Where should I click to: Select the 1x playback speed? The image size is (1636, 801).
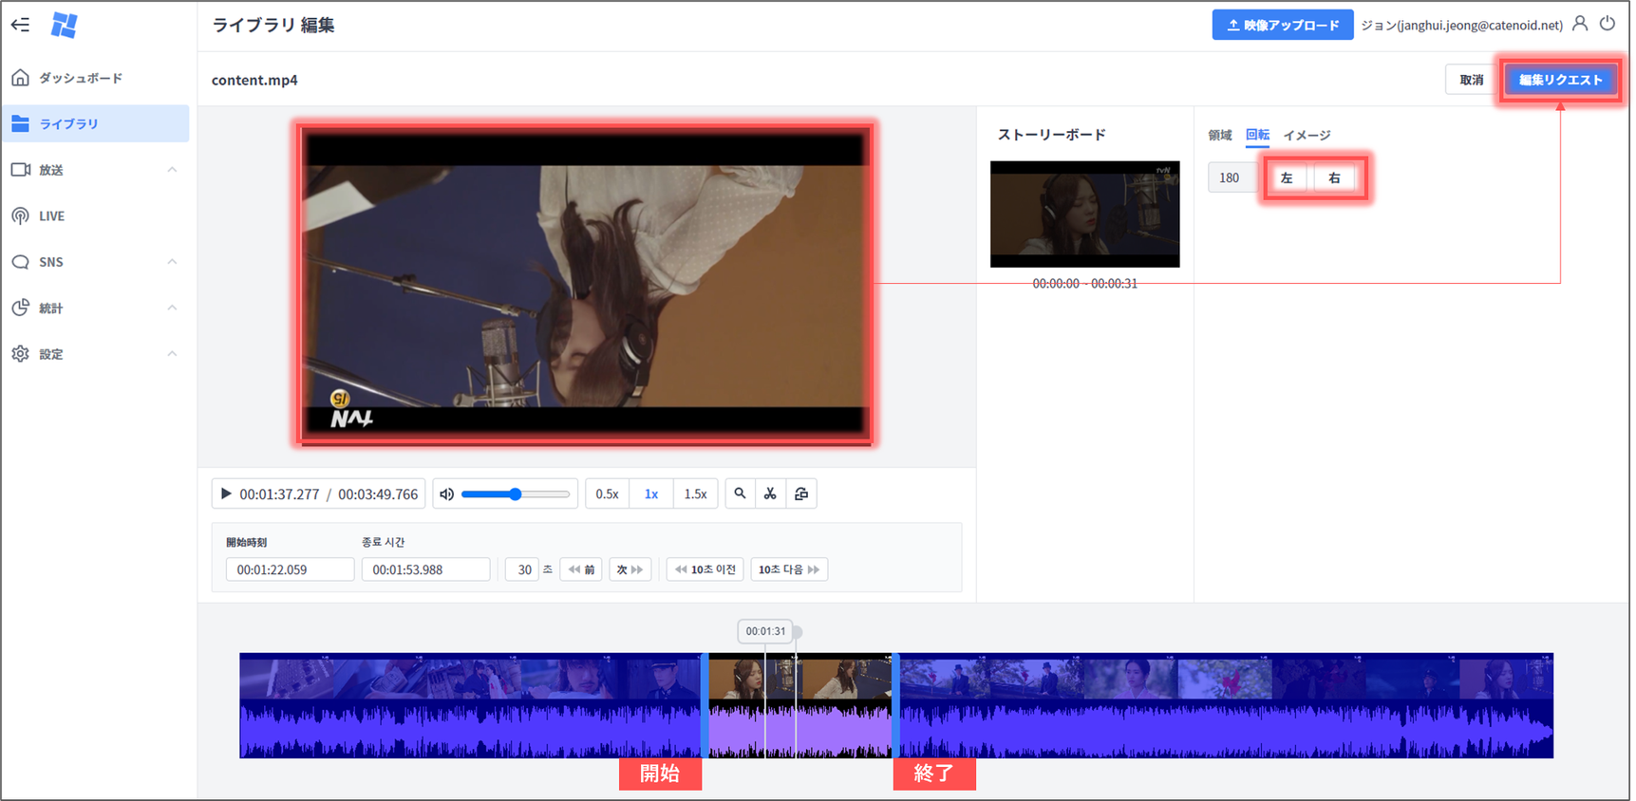(651, 494)
